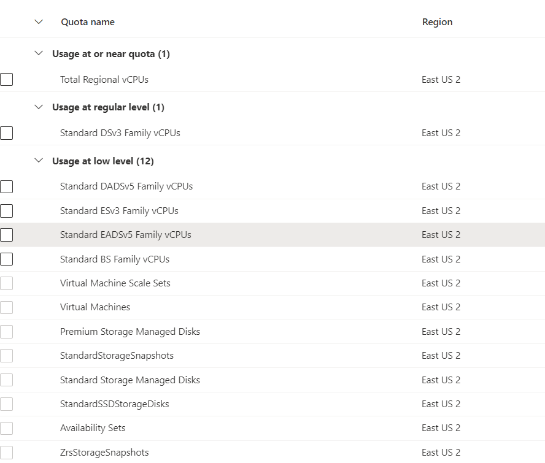Select the Premium Storage Managed Disks row

click(x=130, y=331)
